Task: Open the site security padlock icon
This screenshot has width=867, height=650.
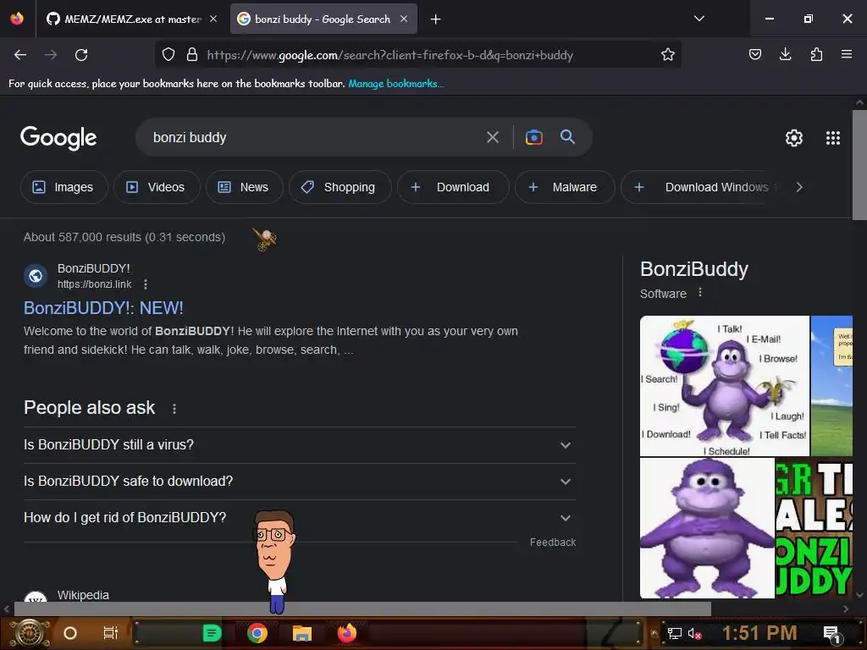Action: [x=192, y=55]
